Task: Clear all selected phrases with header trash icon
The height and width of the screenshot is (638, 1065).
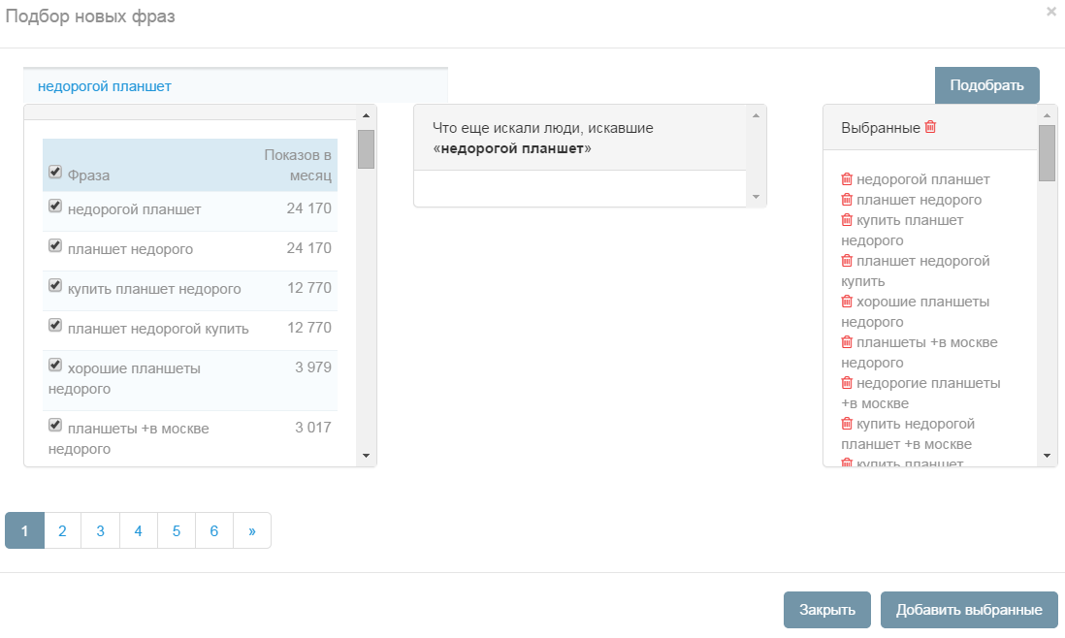Action: click(x=930, y=127)
